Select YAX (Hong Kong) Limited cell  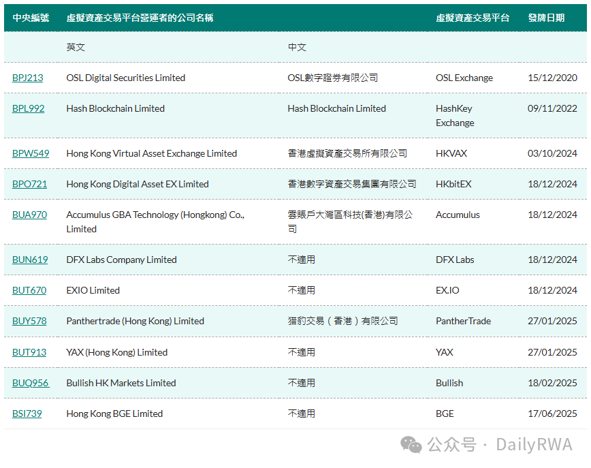[x=117, y=352]
